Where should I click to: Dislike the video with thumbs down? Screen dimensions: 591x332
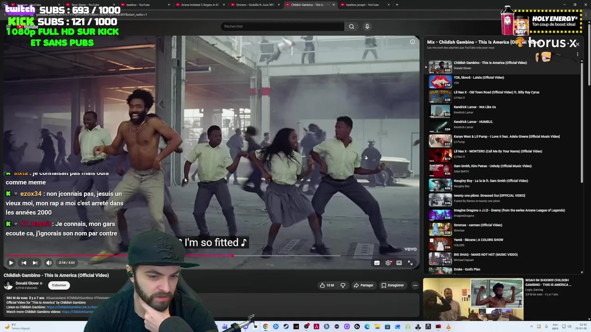coord(343,285)
